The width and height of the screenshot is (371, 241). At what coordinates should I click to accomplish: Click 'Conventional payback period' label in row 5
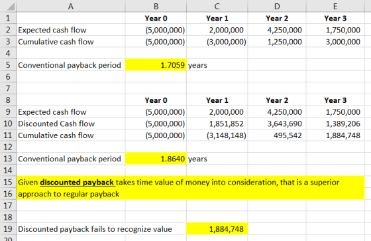click(x=71, y=65)
